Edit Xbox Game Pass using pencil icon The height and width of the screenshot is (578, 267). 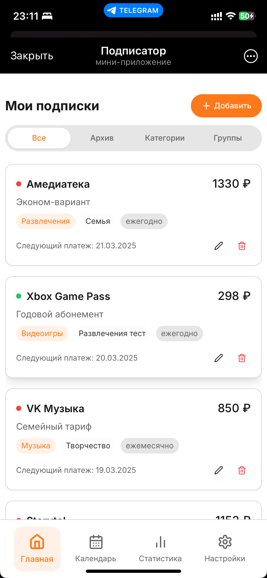[x=218, y=358]
